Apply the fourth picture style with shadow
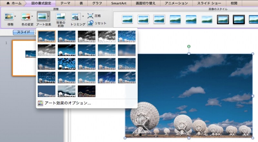This screenshot has height=142, width=258. (175, 19)
